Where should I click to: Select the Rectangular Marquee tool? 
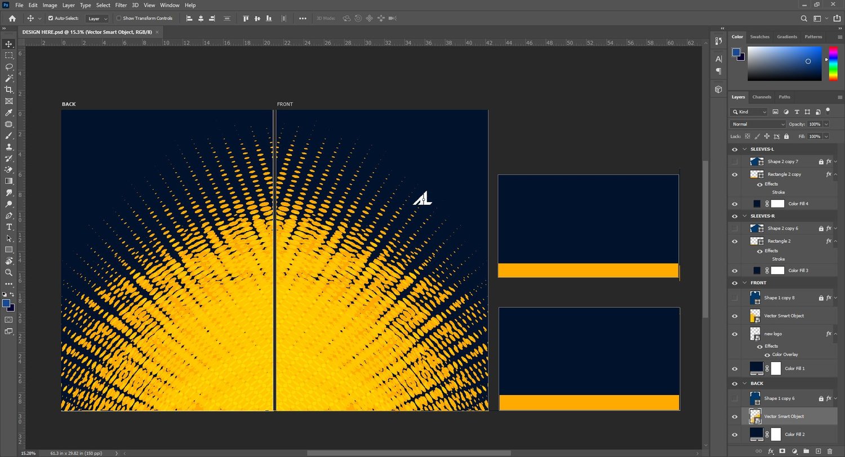[9, 55]
